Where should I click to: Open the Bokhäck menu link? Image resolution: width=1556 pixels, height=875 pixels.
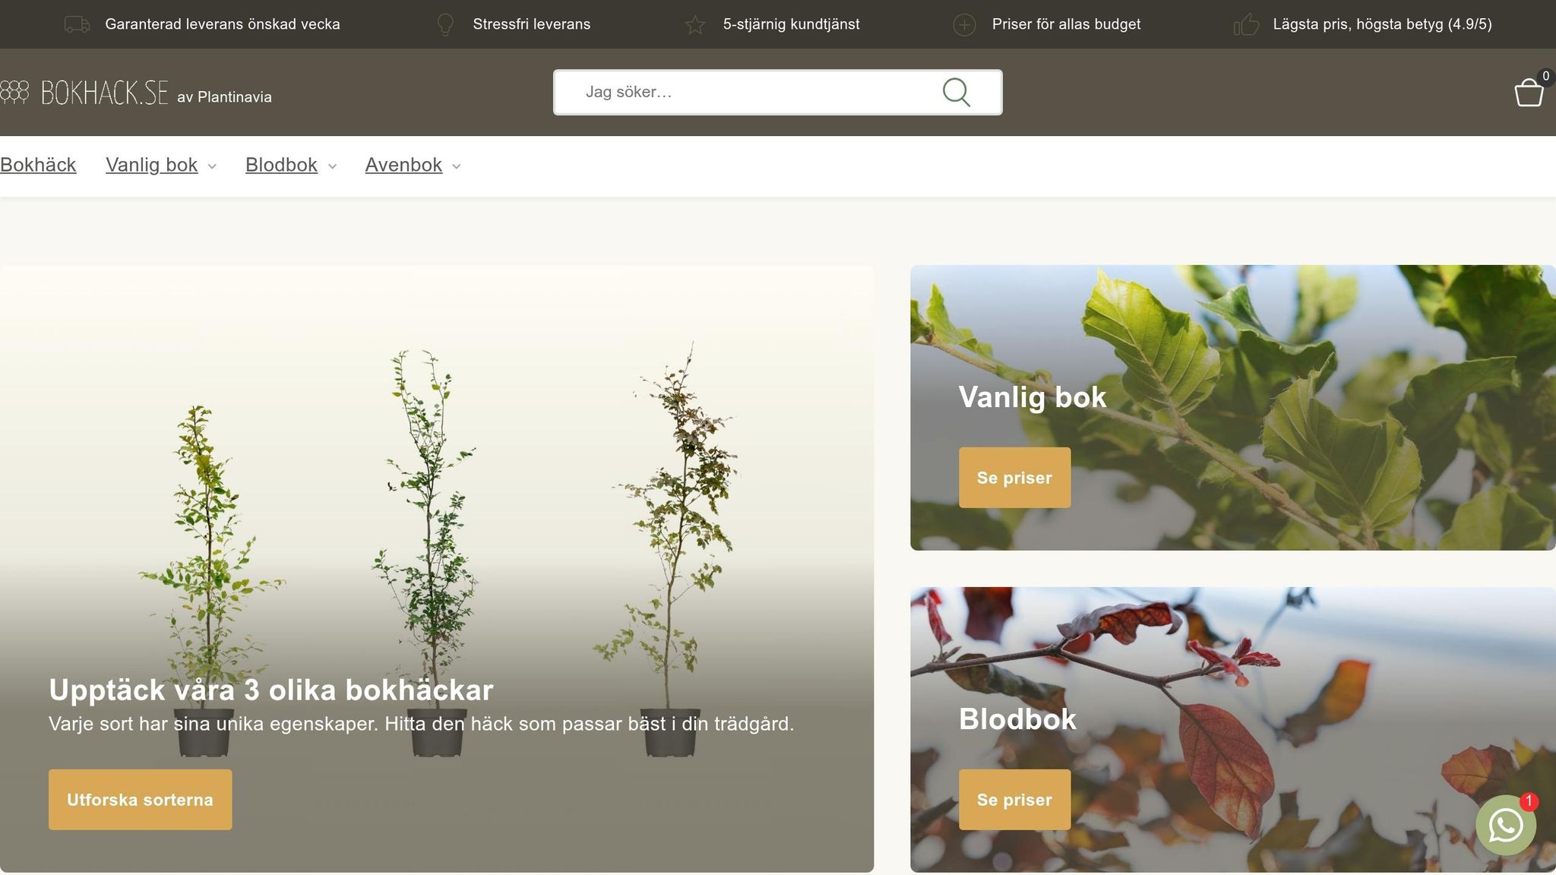pos(38,165)
